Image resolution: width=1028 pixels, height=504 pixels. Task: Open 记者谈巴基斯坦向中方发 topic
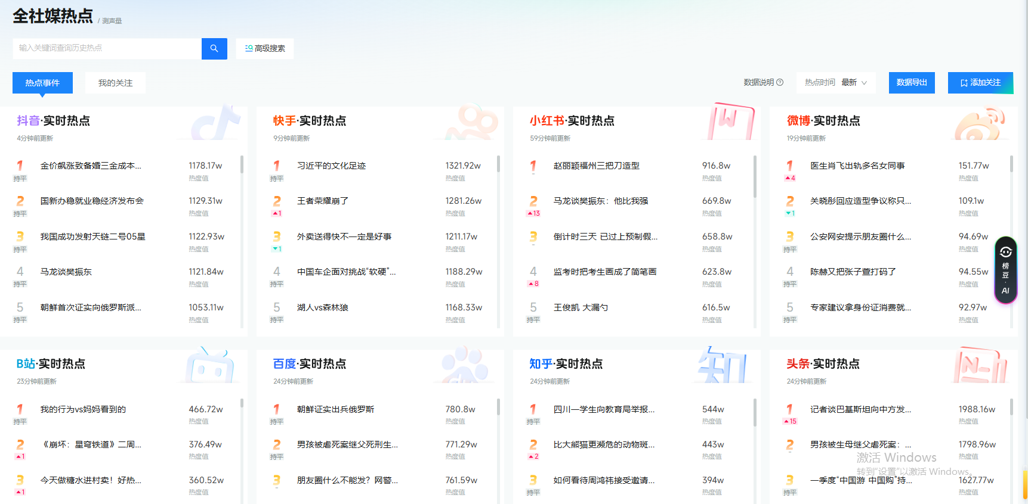(x=861, y=409)
